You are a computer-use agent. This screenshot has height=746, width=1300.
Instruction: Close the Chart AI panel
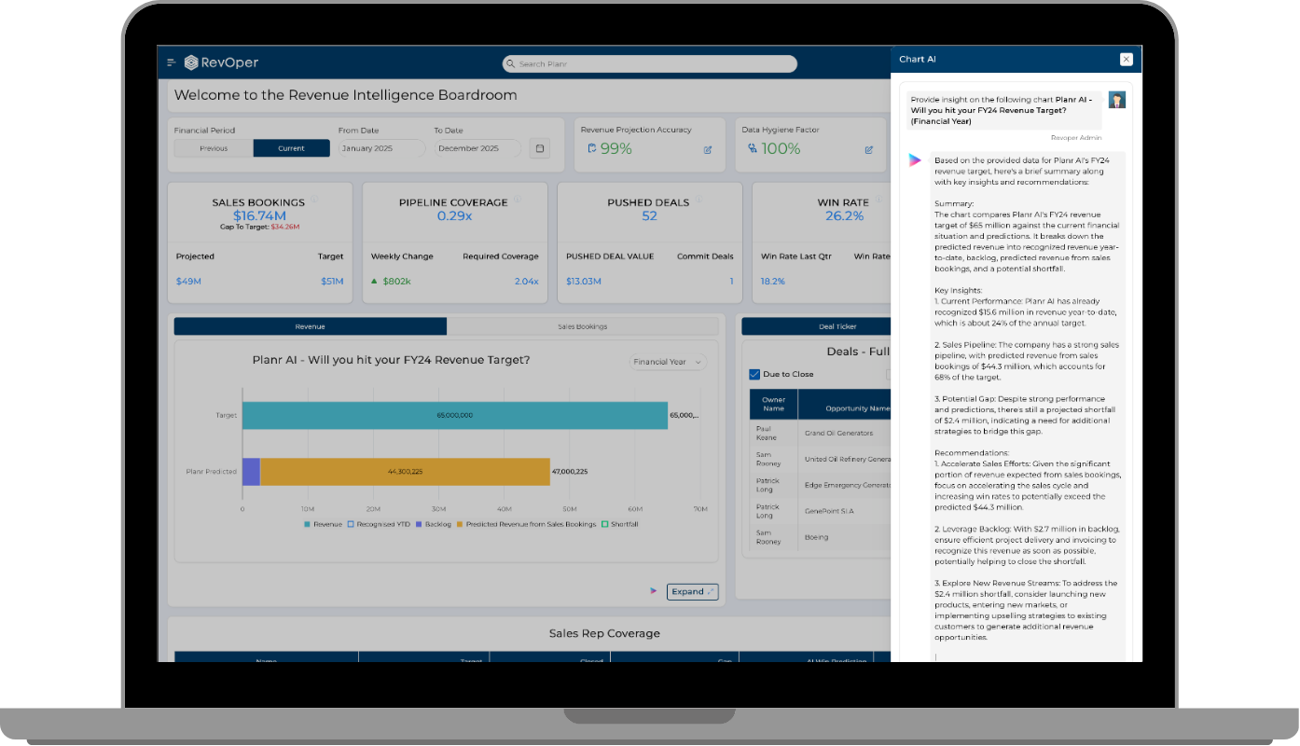(1127, 59)
